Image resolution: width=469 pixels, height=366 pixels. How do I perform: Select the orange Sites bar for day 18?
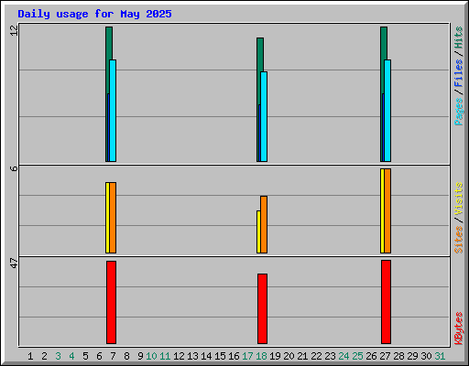tap(264, 224)
